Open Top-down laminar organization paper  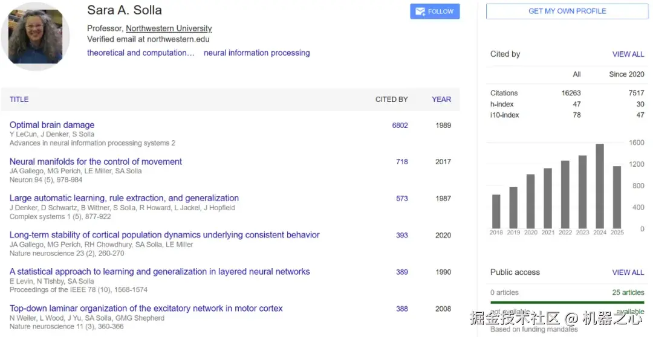tap(146, 308)
